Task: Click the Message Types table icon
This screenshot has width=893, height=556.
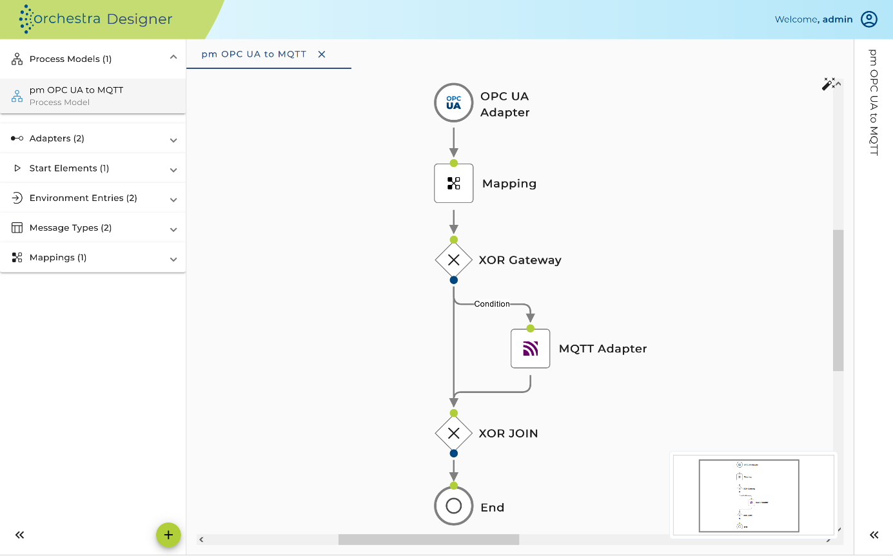Action: click(17, 228)
